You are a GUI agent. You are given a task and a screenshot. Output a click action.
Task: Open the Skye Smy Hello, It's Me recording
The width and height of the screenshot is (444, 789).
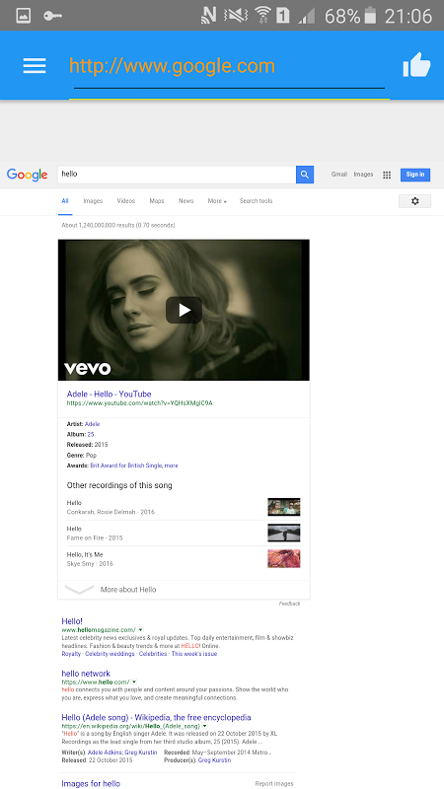[90, 559]
